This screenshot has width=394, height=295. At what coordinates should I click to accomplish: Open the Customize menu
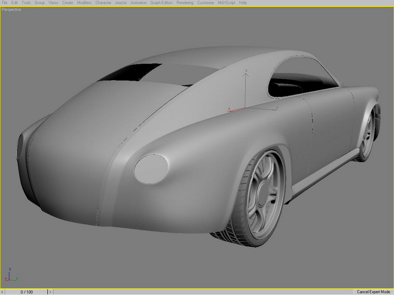click(205, 2)
